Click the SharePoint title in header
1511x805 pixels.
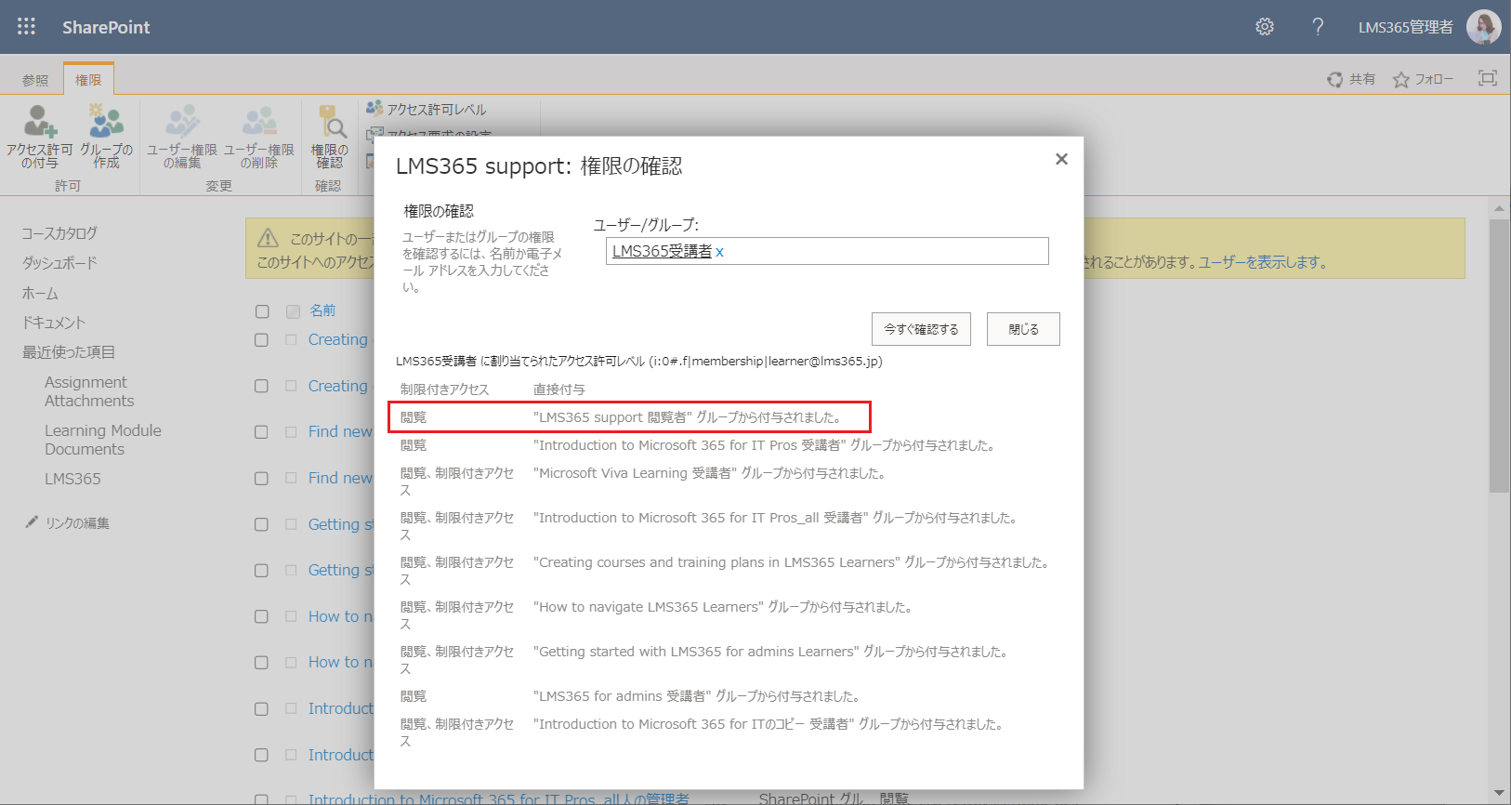click(x=106, y=27)
